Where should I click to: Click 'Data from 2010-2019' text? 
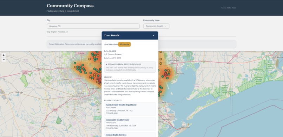[112, 58]
